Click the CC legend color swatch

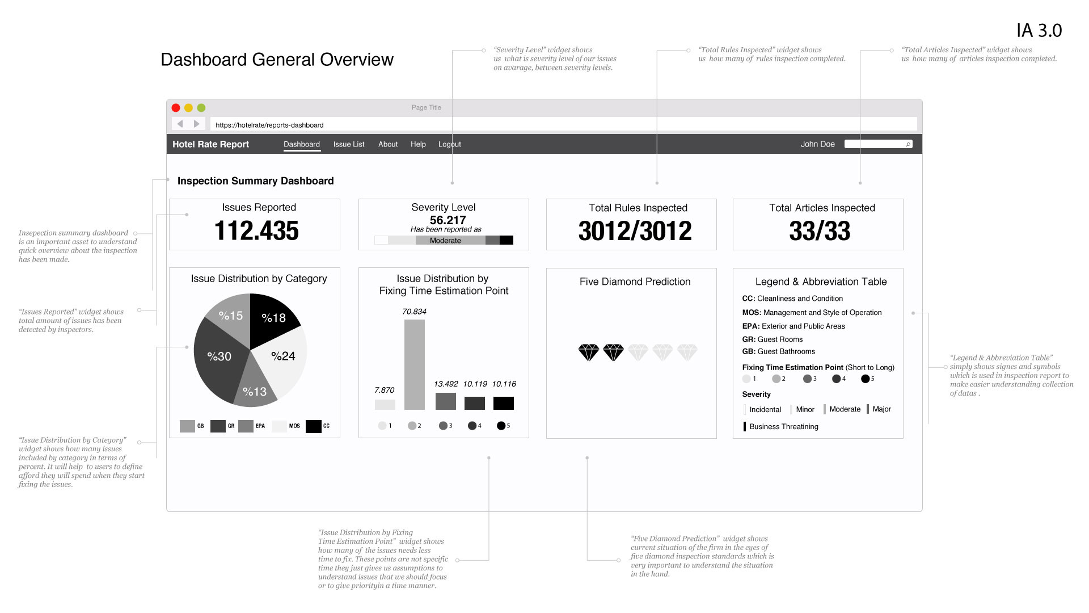pos(314,426)
